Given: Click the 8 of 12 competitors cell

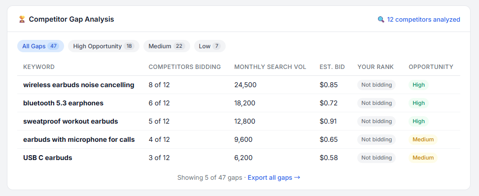Looking at the screenshot, I should click(159, 85).
